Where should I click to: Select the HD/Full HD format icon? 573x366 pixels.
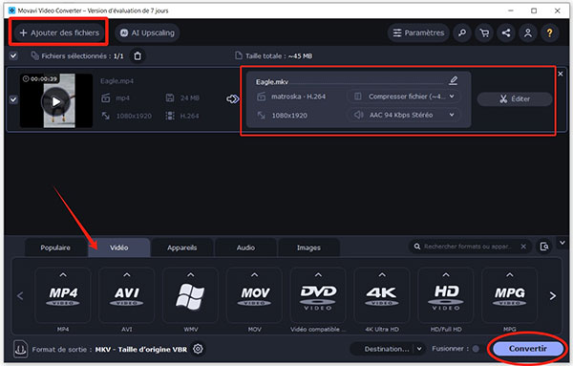tap(446, 296)
